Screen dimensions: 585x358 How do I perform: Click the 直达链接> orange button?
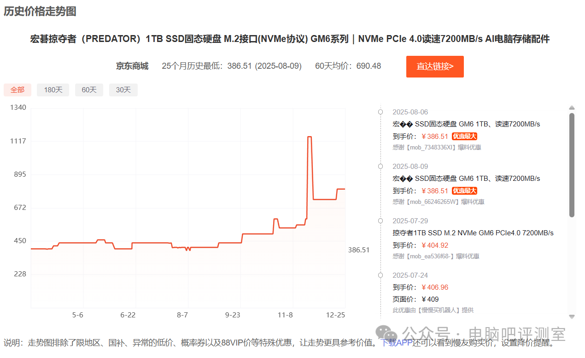[x=435, y=66]
